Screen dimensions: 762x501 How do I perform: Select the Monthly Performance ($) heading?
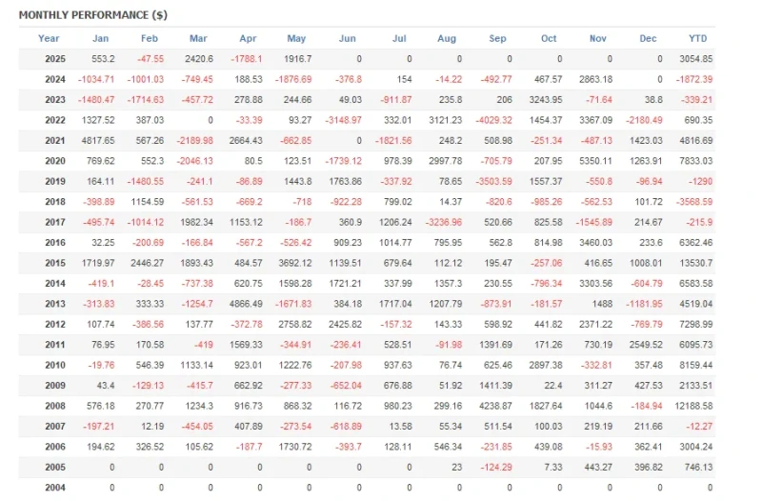point(92,15)
